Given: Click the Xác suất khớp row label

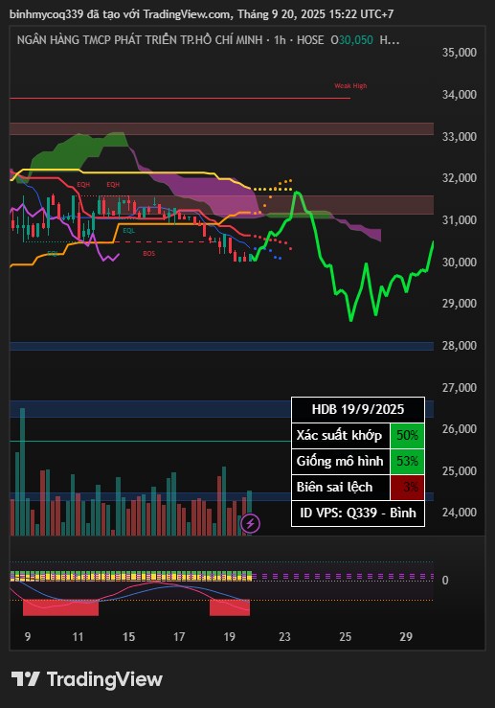Looking at the screenshot, I should tap(341, 435).
